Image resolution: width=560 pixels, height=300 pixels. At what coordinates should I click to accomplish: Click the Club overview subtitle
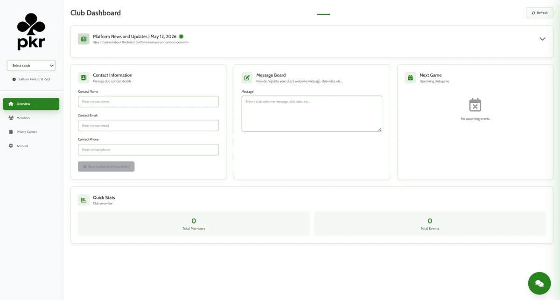(103, 204)
